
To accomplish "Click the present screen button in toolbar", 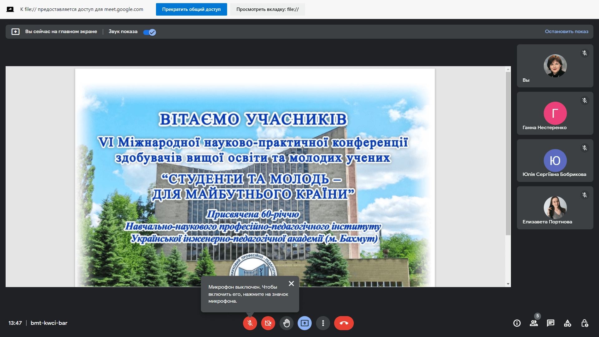I will coord(305,323).
